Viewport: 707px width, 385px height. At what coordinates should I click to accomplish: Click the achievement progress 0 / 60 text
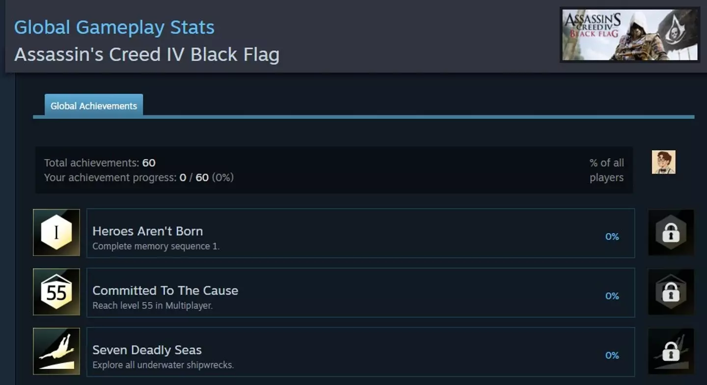click(x=138, y=178)
